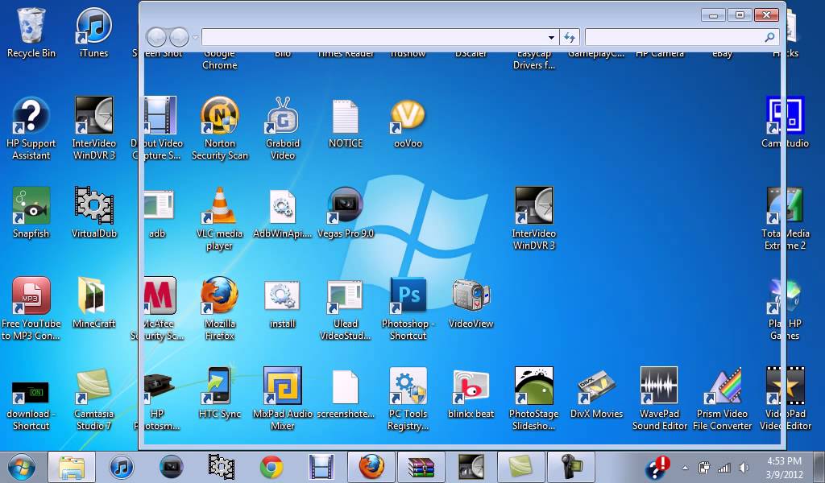Launch the ooVoo desktop shortcut

click(408, 124)
